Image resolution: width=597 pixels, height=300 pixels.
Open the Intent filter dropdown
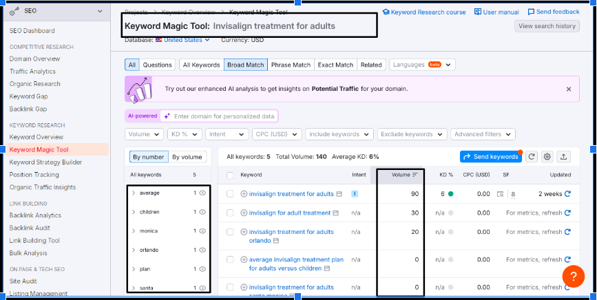[x=227, y=134]
